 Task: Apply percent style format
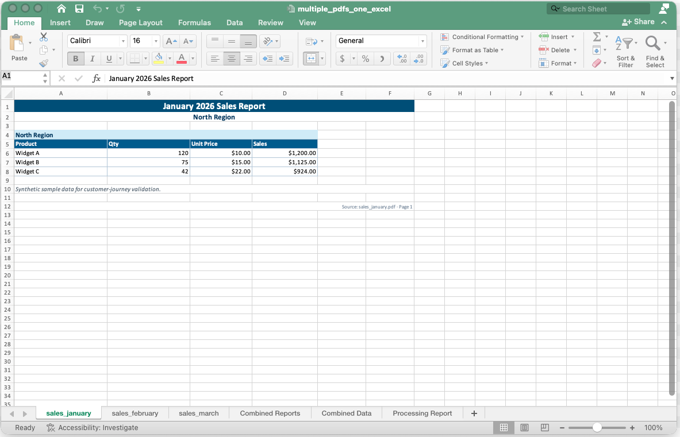click(x=366, y=59)
